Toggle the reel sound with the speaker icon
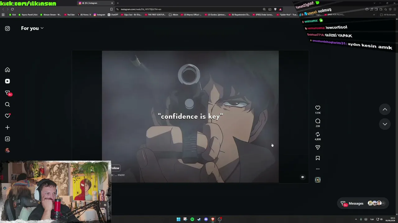 [x=303, y=177]
